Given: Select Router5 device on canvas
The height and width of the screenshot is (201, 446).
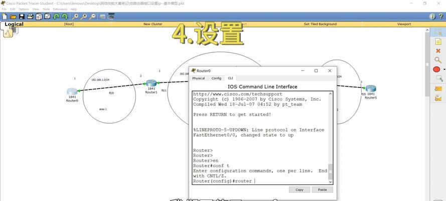Looking at the screenshot, I should click(x=371, y=88).
